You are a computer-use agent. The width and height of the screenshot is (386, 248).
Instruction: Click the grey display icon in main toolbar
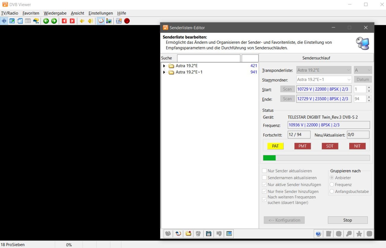click(28, 21)
